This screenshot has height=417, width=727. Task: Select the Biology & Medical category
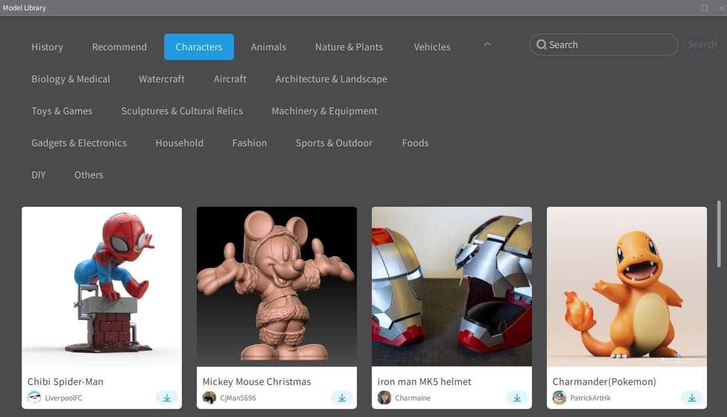coord(71,79)
